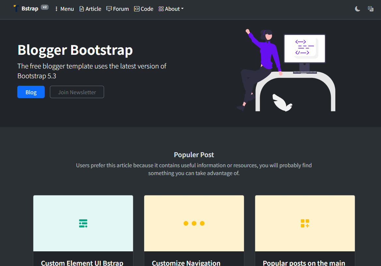Click the chat bubble icon beside Forum
Image resolution: width=381 pixels, height=266 pixels.
[109, 9]
